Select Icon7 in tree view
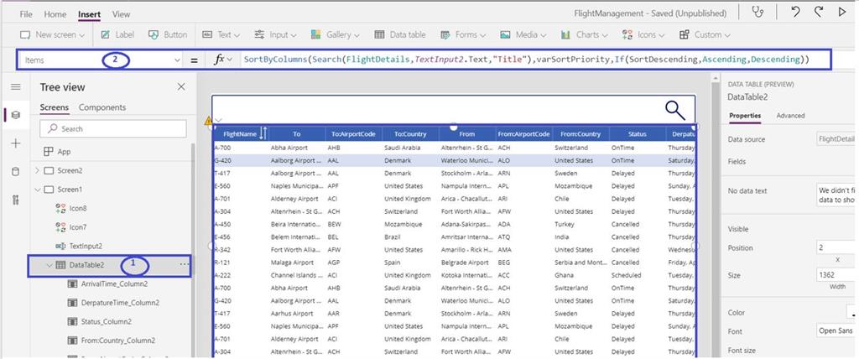859x359 pixels. coord(70,227)
